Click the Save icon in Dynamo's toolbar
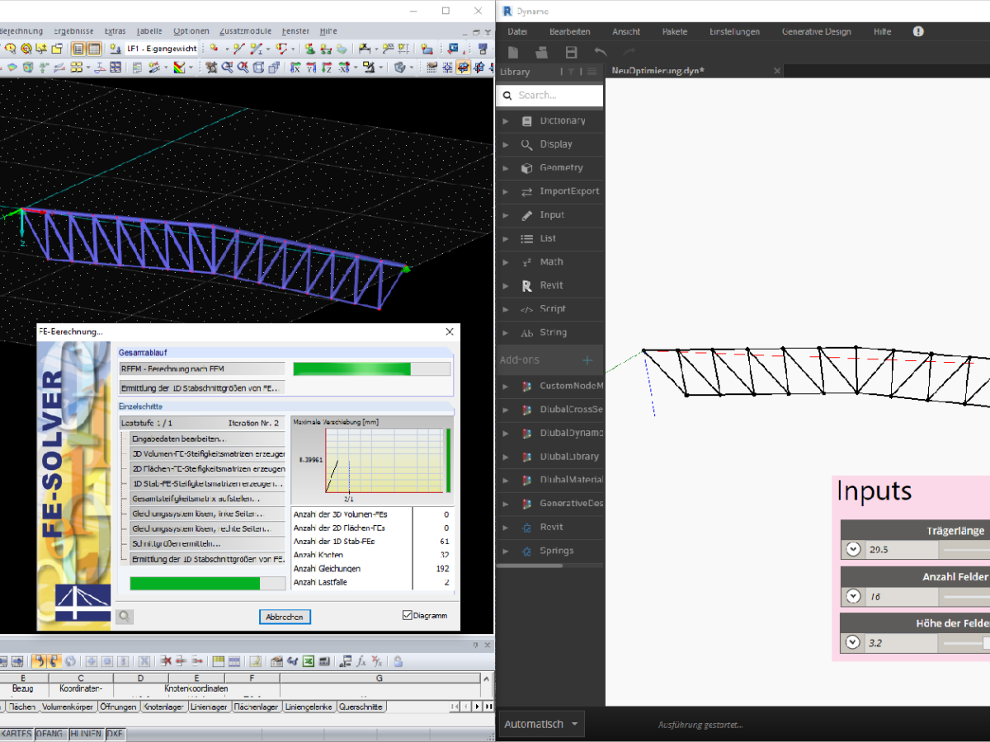This screenshot has height=742, width=990. coord(571,51)
